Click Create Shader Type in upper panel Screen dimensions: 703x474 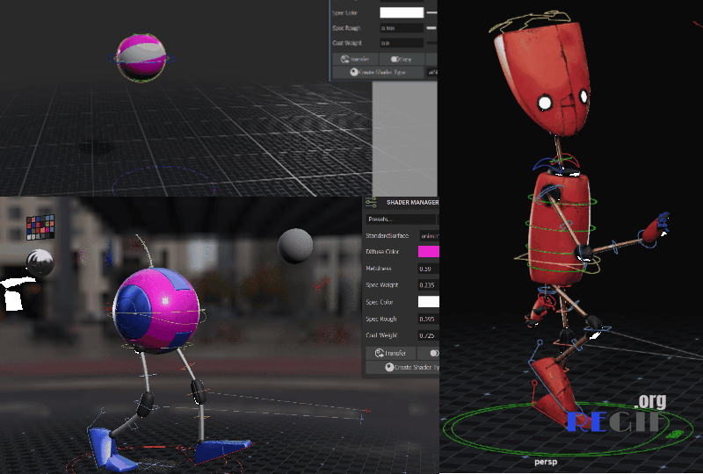[378, 72]
